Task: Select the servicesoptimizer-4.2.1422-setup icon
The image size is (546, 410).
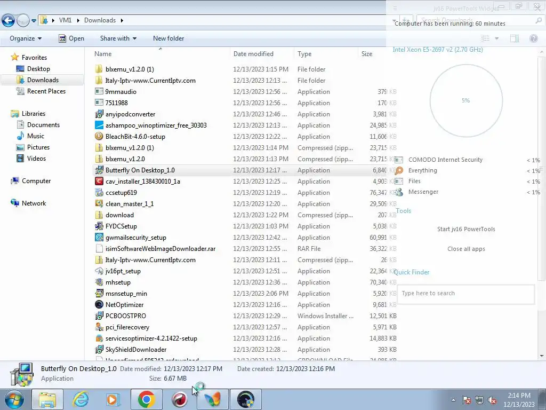Action: click(x=99, y=338)
